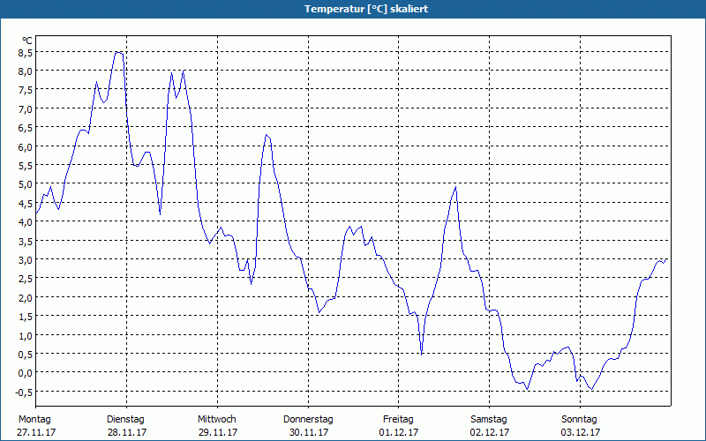Viewport: 706px width, 441px height.
Task: Select the 4,0 y-axis value
Action: 25,222
